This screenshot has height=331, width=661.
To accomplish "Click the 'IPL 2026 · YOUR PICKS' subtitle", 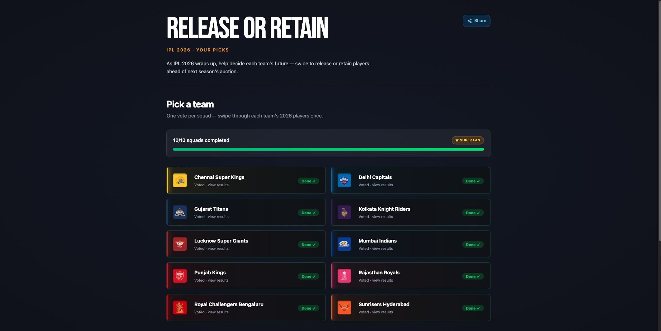I will (198, 50).
